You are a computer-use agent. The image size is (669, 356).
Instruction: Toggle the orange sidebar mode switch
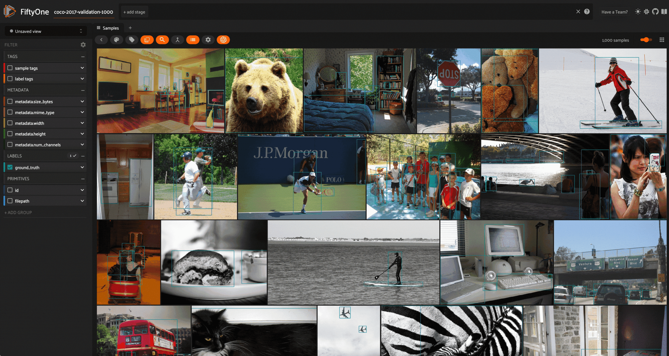646,40
